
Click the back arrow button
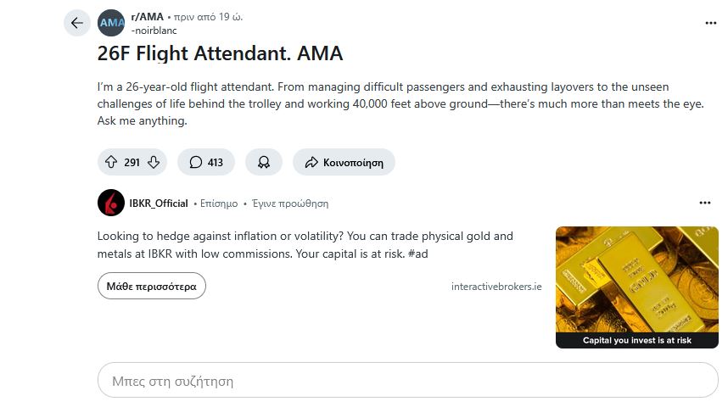tap(77, 23)
